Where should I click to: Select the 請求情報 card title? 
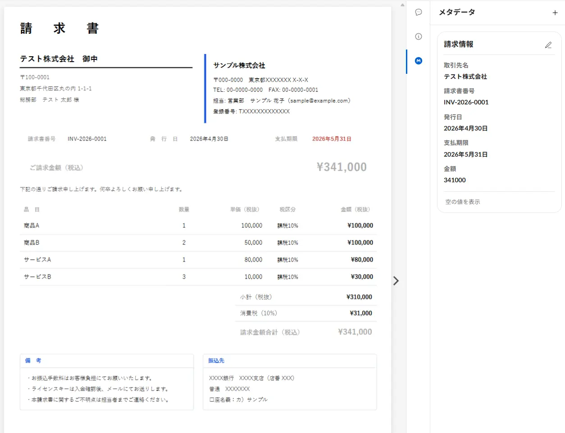pyautogui.click(x=459, y=44)
